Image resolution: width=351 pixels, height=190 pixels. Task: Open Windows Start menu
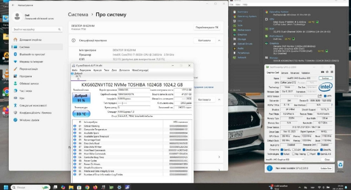click(6, 187)
